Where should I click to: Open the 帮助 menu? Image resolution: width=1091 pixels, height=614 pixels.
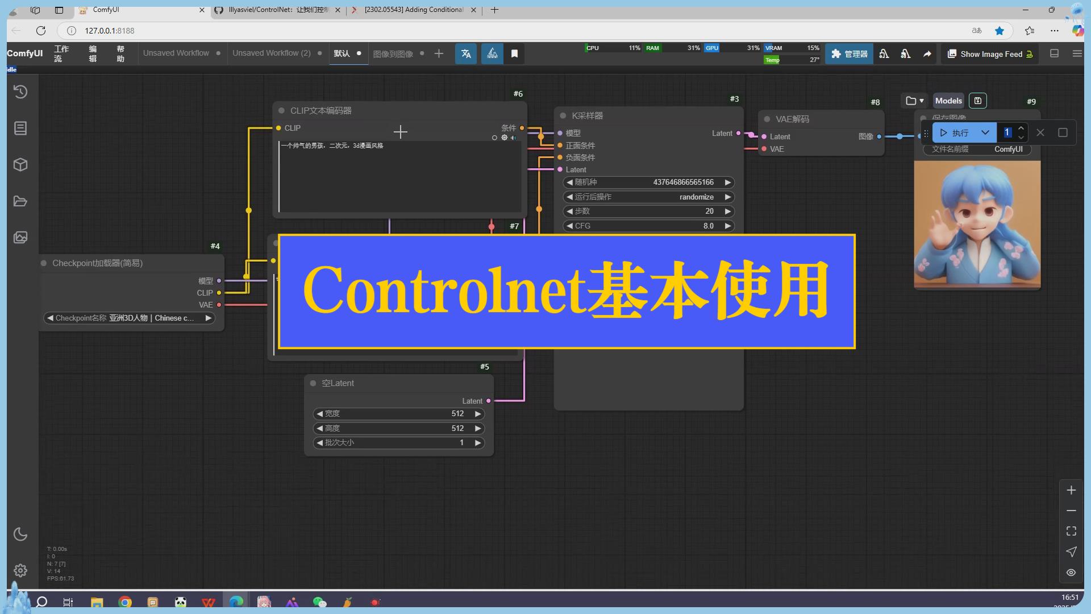point(120,53)
